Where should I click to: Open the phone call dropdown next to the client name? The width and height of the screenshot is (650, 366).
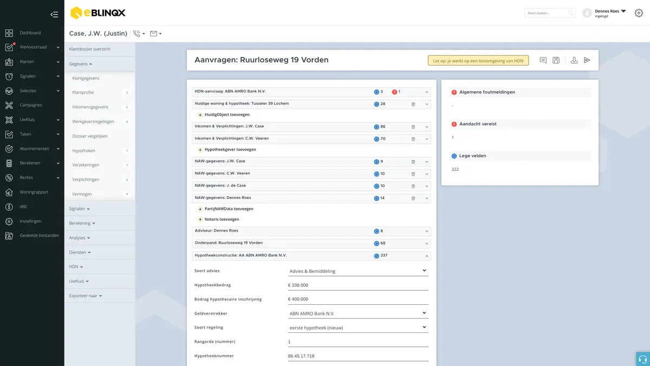[x=139, y=34]
